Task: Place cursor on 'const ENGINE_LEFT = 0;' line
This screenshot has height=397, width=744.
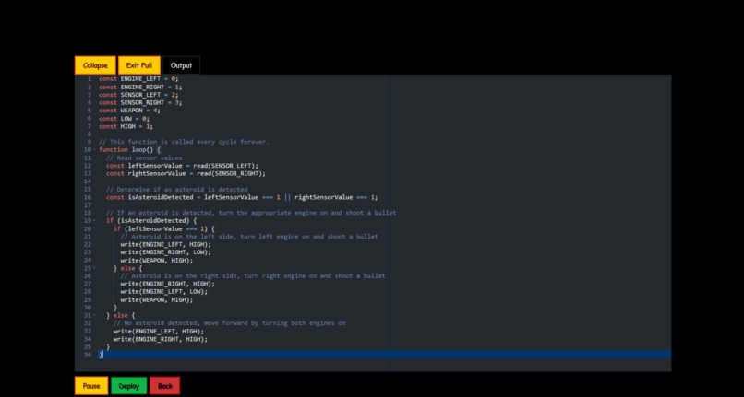Action: point(138,78)
